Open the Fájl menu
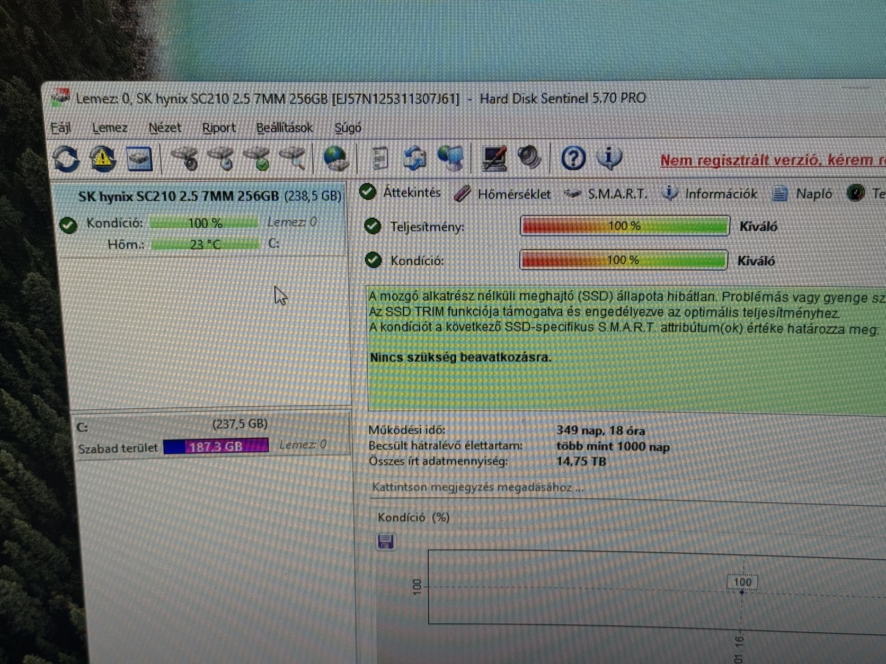The image size is (886, 664). (x=60, y=128)
